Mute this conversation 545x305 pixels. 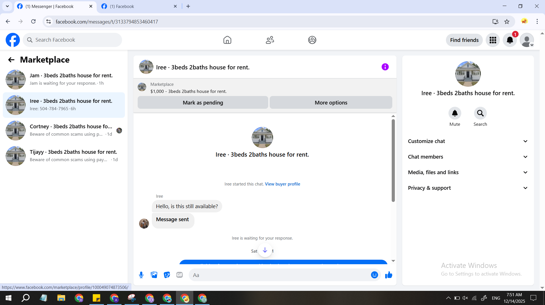(455, 113)
